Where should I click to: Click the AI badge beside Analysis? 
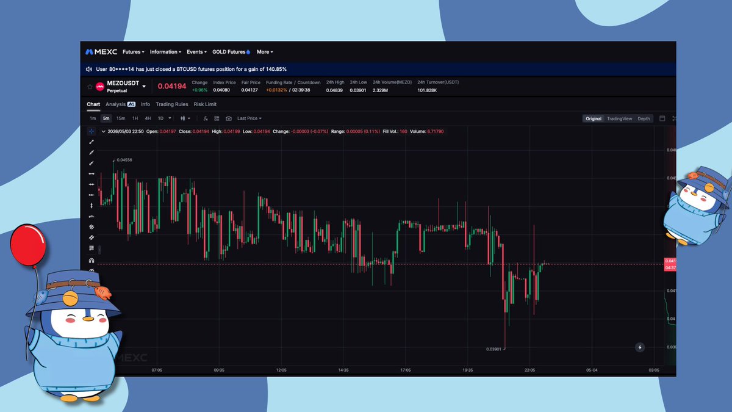(x=131, y=104)
